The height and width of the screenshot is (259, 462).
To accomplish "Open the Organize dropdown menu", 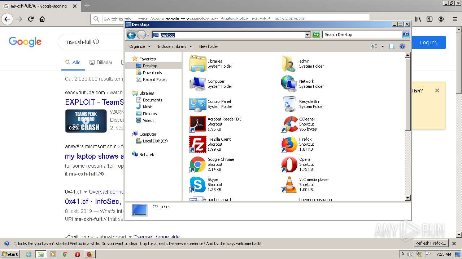I will tap(140, 46).
